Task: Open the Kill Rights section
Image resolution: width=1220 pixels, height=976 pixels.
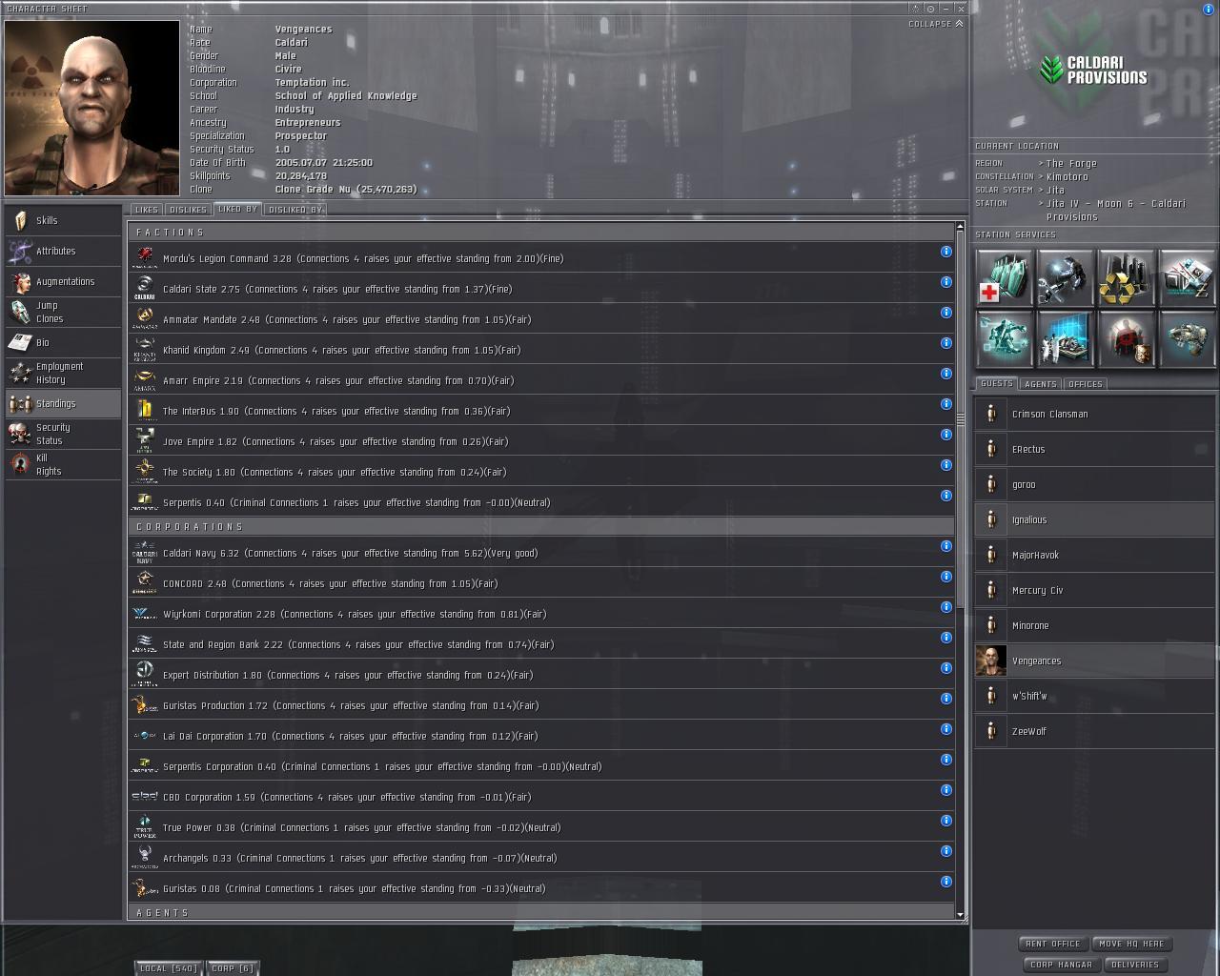Action: pos(63,464)
